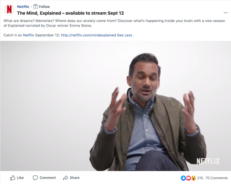Viewport: 231px width, 184px height.
Task: Open the video title The Mind, Explained
Action: (x=70, y=13)
